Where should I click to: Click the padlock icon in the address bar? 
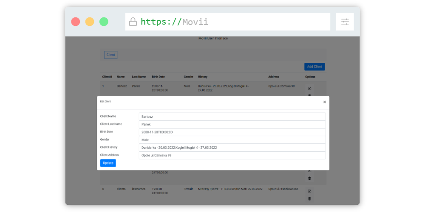(133, 22)
